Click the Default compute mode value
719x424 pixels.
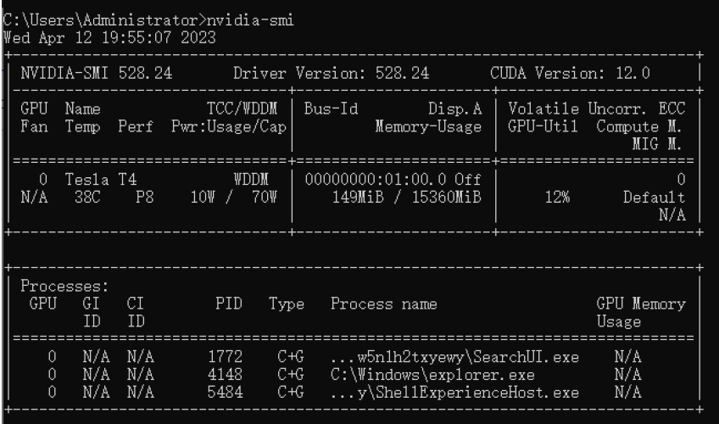pyautogui.click(x=654, y=197)
